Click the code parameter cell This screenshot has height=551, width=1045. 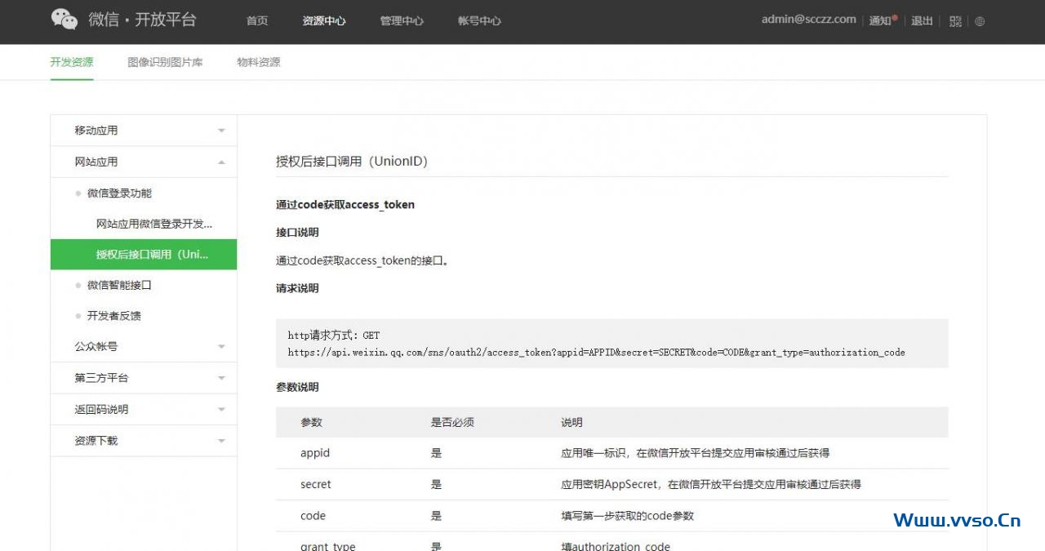coord(313,516)
